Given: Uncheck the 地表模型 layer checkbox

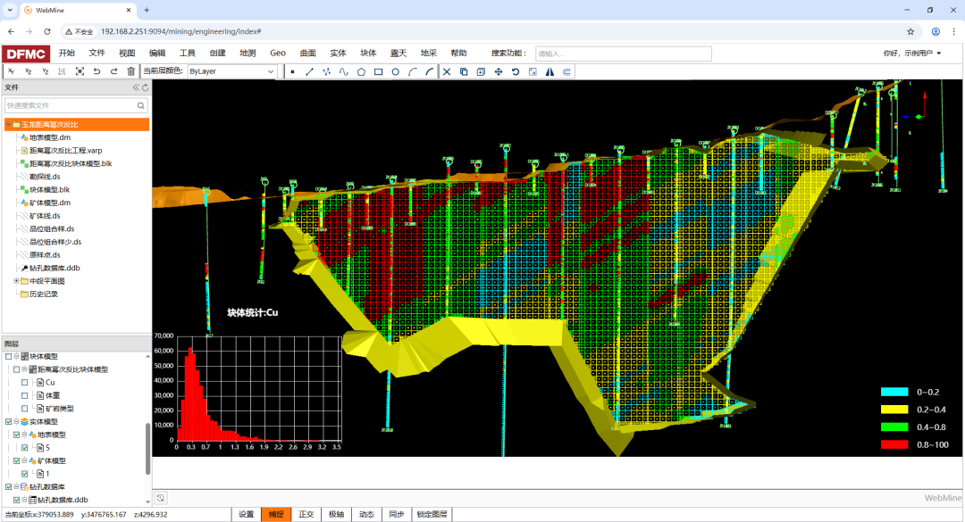Looking at the screenshot, I should (17, 435).
